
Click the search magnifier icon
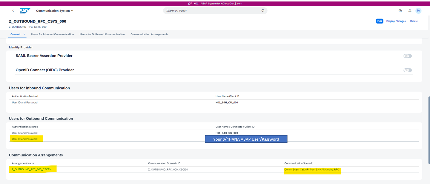pos(263,11)
